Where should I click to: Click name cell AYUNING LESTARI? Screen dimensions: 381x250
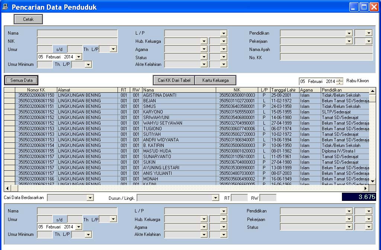(179, 168)
